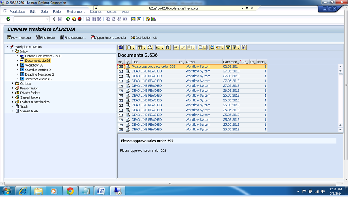Viewport: 348px width, 197px height.
Task: Launch Chrome from the taskbar
Action: pyautogui.click(x=70, y=191)
